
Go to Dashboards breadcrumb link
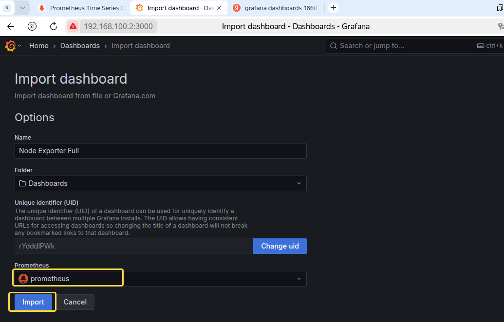pos(80,46)
